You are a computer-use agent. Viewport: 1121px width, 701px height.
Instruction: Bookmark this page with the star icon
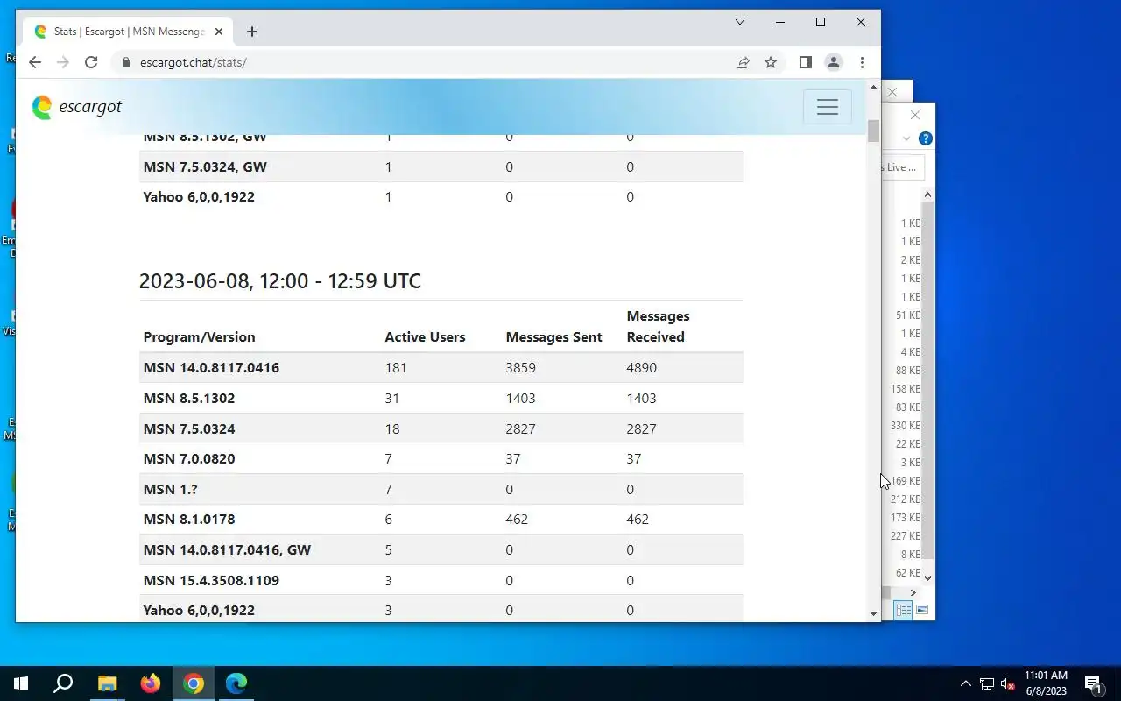[x=771, y=62]
